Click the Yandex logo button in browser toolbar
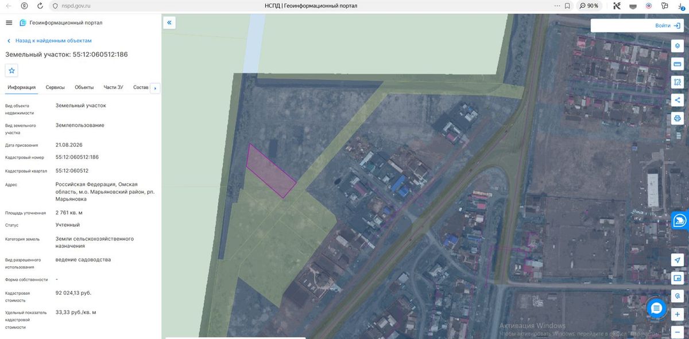The image size is (689, 339). pyautogui.click(x=24, y=6)
